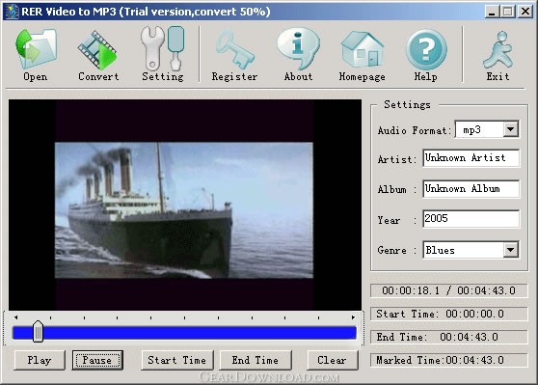
Task: Click the Clear button
Action: 332,360
